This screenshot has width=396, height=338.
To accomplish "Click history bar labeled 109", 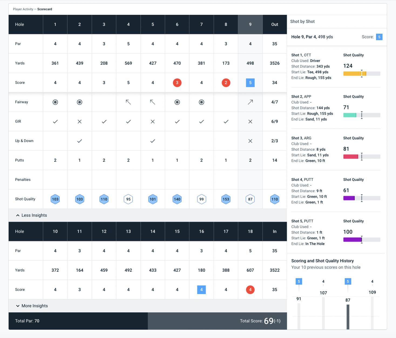I will coord(372,313).
